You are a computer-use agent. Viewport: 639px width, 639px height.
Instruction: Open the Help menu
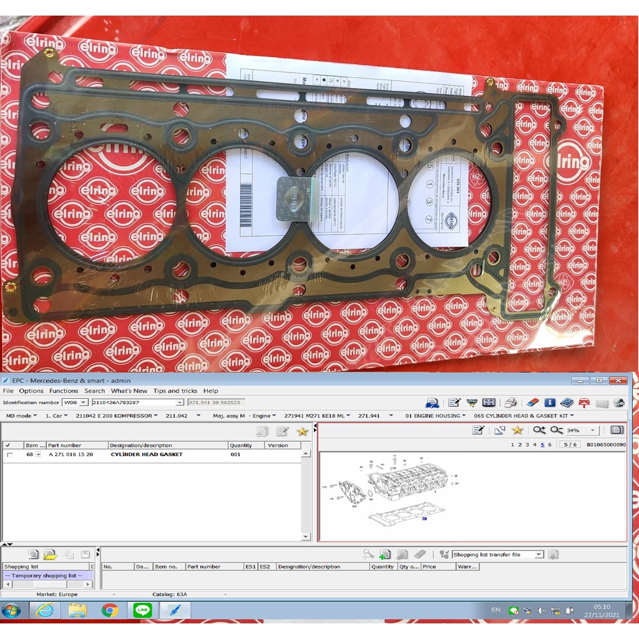[x=211, y=391]
